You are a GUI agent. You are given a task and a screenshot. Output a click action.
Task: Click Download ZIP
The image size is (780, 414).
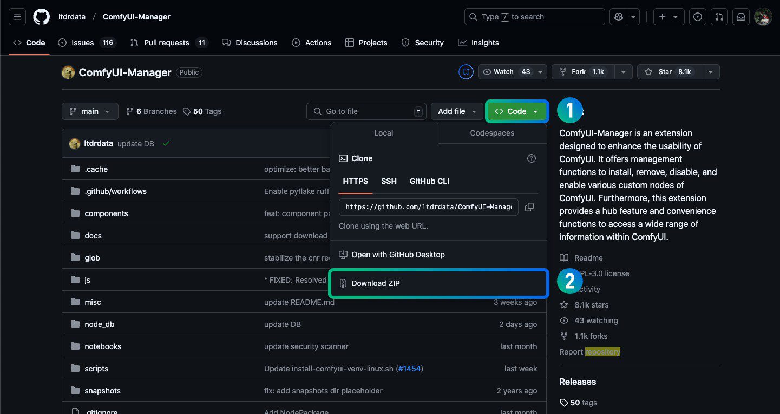(438, 283)
